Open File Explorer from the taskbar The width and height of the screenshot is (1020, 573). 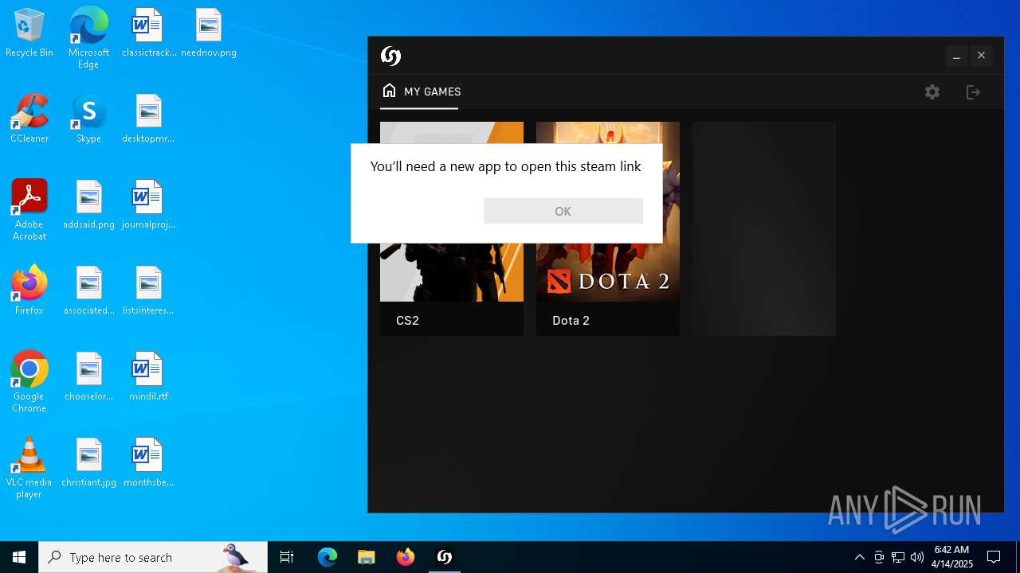(366, 557)
